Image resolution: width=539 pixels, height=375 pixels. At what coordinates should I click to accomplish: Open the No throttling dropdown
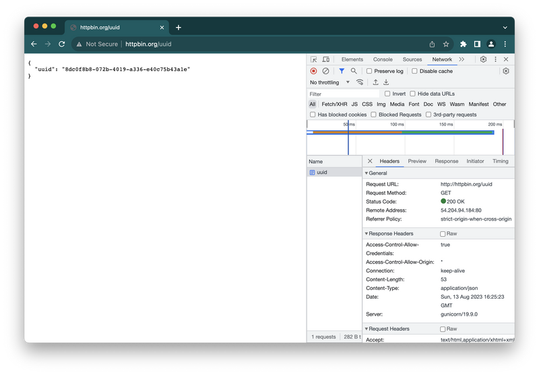[329, 82]
